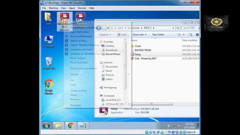This screenshot has width=240, height=135.
Task: Click the refresh button beside address bar
Action: tap(178, 28)
